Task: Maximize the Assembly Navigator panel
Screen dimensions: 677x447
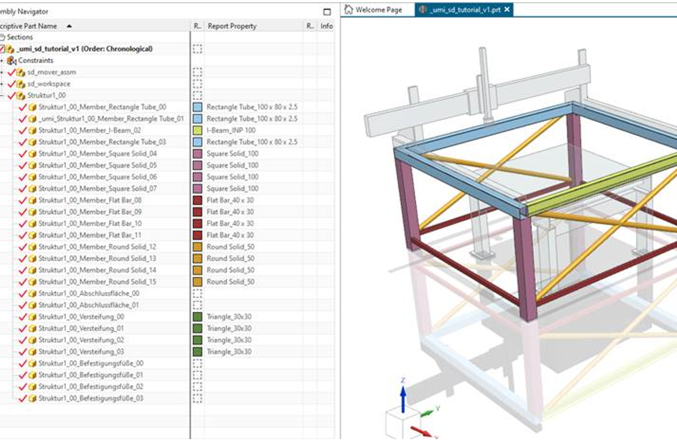Action: pyautogui.click(x=327, y=12)
